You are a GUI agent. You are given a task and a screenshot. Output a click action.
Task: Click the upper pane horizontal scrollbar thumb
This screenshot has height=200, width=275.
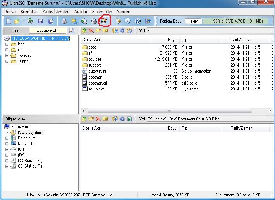pos(169,111)
